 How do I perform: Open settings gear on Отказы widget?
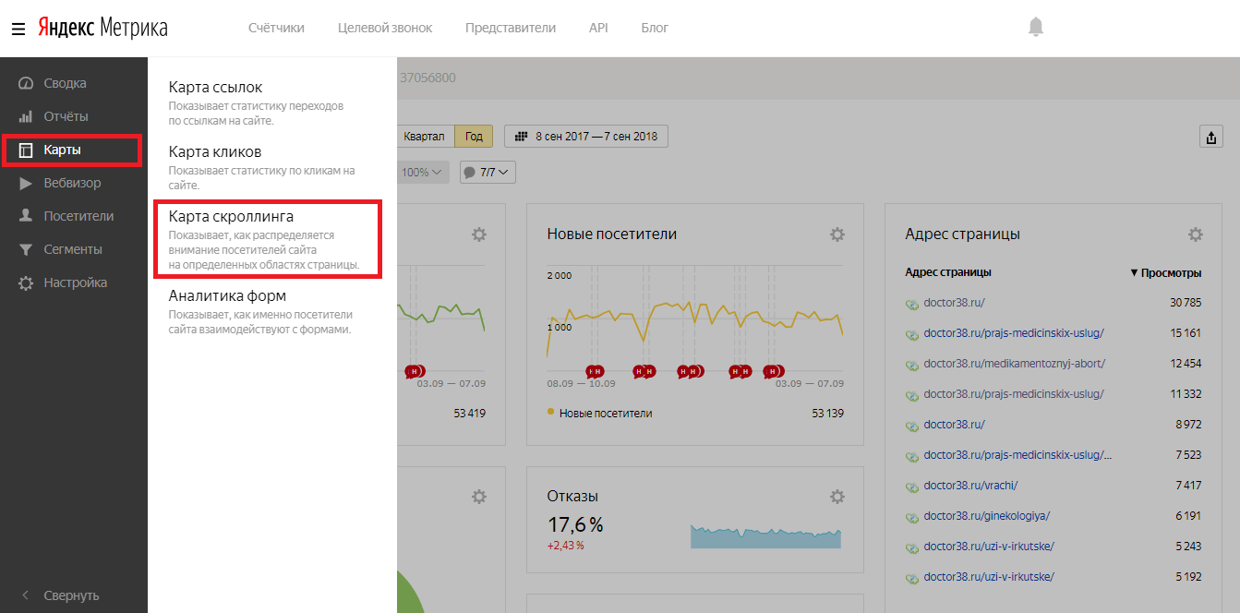[x=837, y=497]
